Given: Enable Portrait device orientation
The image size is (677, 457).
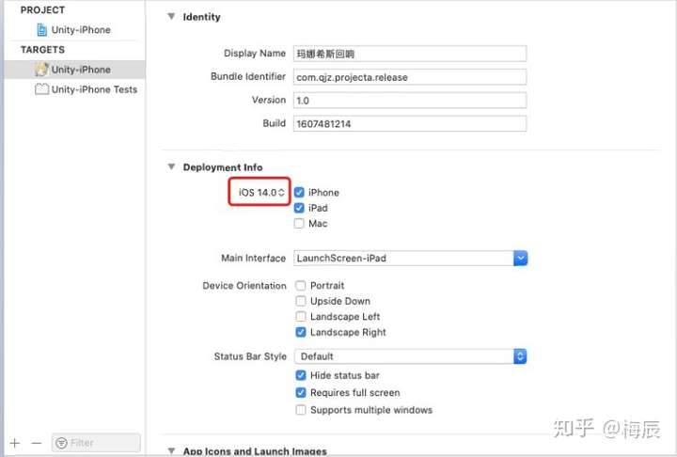Looking at the screenshot, I should point(301,286).
